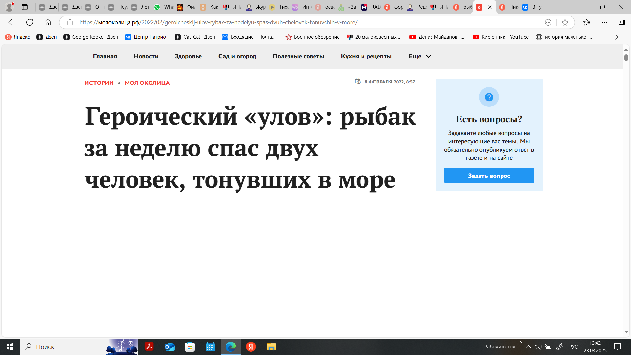Expand the Рабочий стол toolbar chevron
This screenshot has width=631, height=355.
[x=520, y=343]
